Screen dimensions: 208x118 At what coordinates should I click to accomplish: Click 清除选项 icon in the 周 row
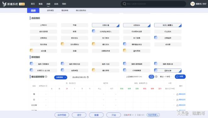177,94
